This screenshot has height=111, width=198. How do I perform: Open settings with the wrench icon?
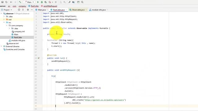click(x=69, y=2)
